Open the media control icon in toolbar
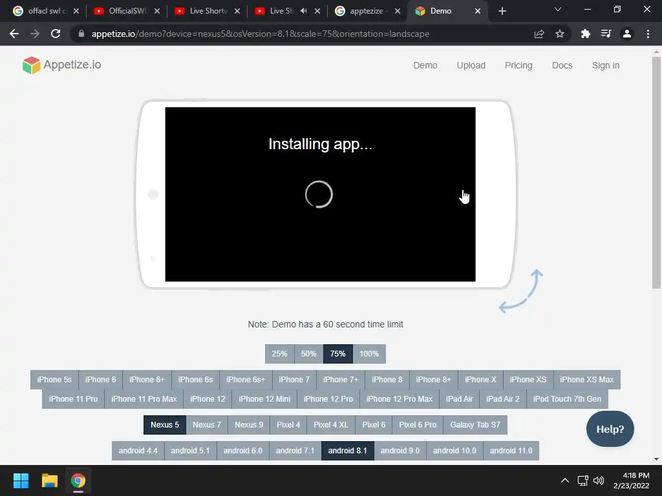Image resolution: width=662 pixels, height=496 pixels. (606, 34)
